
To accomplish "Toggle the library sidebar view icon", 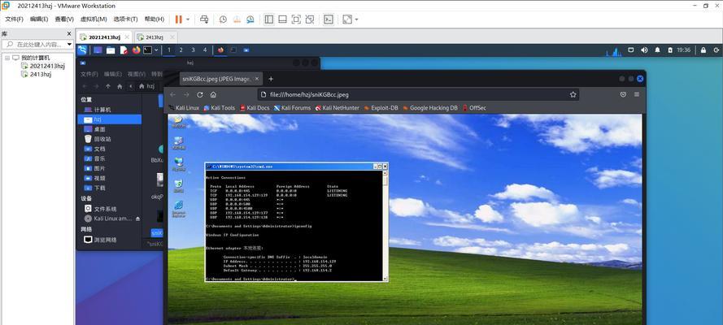I will [269, 19].
